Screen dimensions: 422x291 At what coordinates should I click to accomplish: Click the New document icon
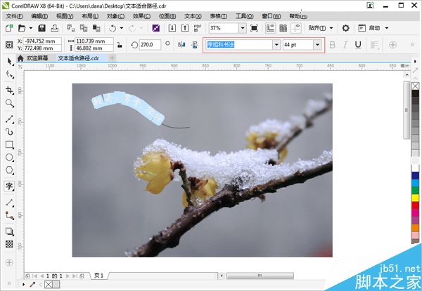coord(9,28)
